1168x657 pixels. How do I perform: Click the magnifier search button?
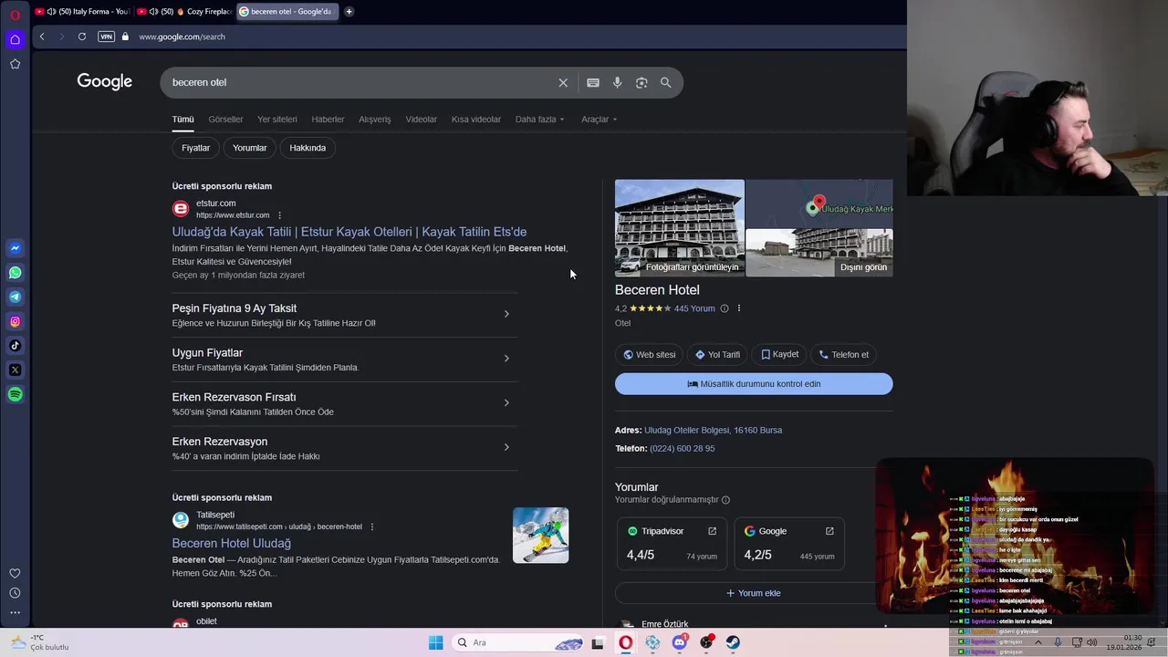[x=665, y=82]
